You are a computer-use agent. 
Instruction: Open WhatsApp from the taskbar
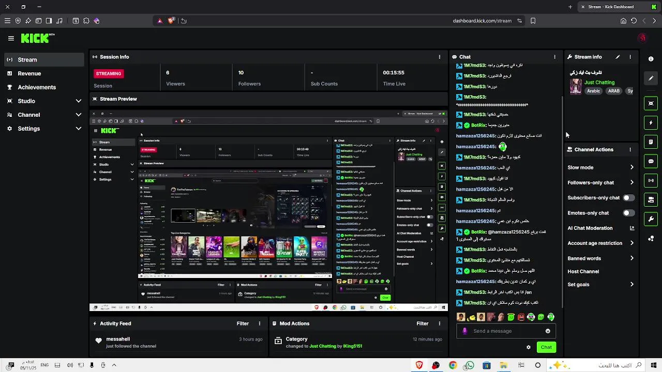click(469, 365)
